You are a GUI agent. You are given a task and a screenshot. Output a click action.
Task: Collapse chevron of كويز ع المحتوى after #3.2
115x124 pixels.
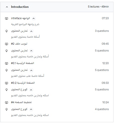(31, 90)
